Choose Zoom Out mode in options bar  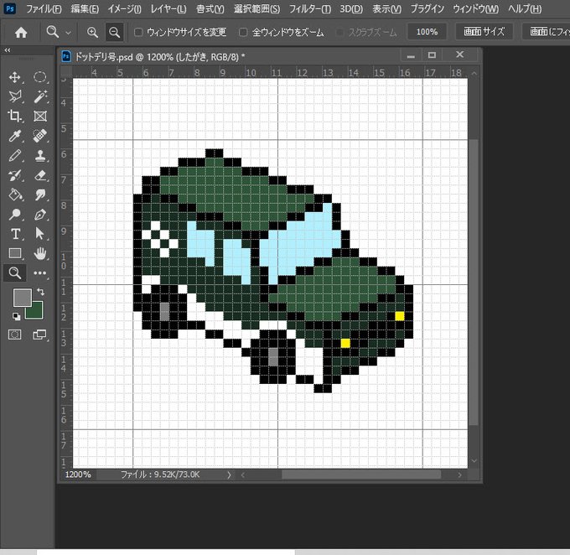[114, 33]
